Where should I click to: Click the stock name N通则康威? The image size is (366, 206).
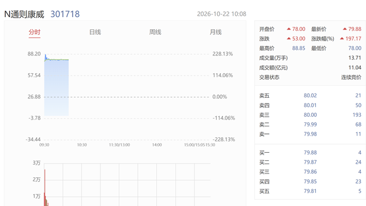24,14
